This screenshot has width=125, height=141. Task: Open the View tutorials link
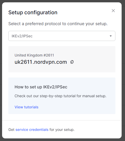click(27, 107)
